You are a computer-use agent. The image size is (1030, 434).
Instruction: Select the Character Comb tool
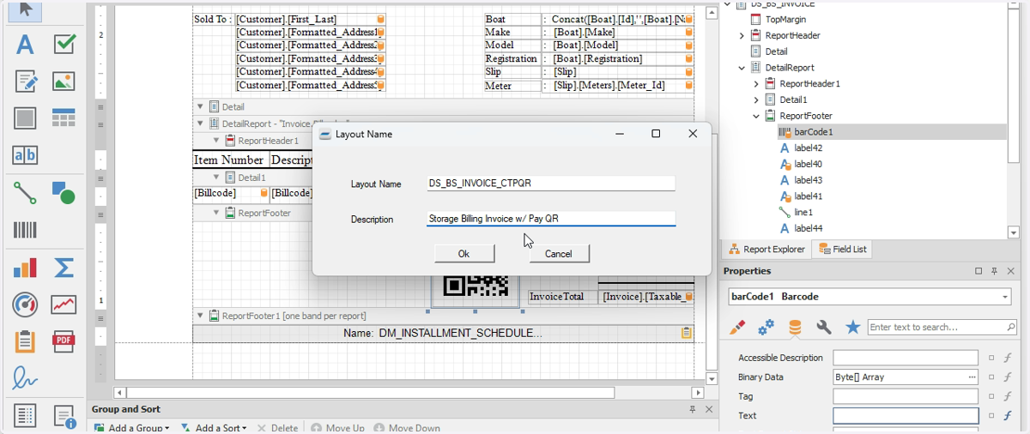pyautogui.click(x=25, y=155)
